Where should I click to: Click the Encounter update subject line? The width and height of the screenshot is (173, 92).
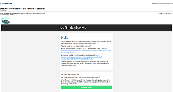pos(23,9)
